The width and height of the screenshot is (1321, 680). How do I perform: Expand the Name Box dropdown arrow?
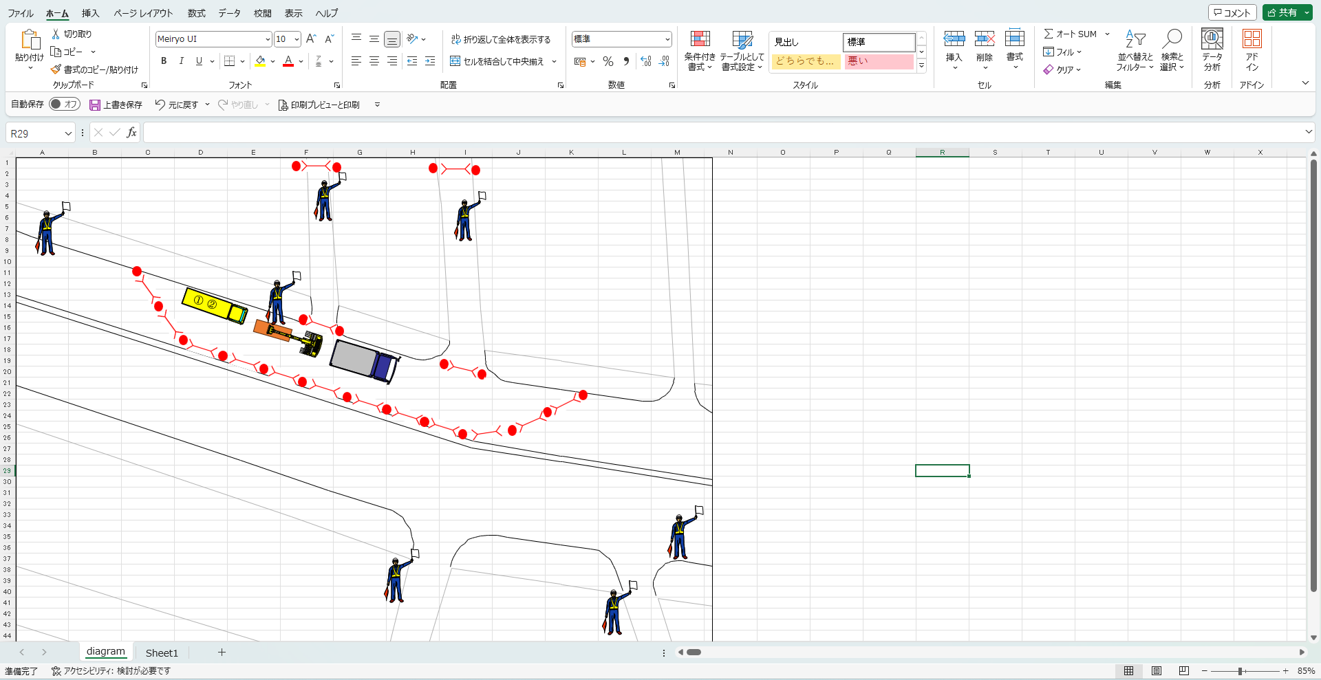68,133
